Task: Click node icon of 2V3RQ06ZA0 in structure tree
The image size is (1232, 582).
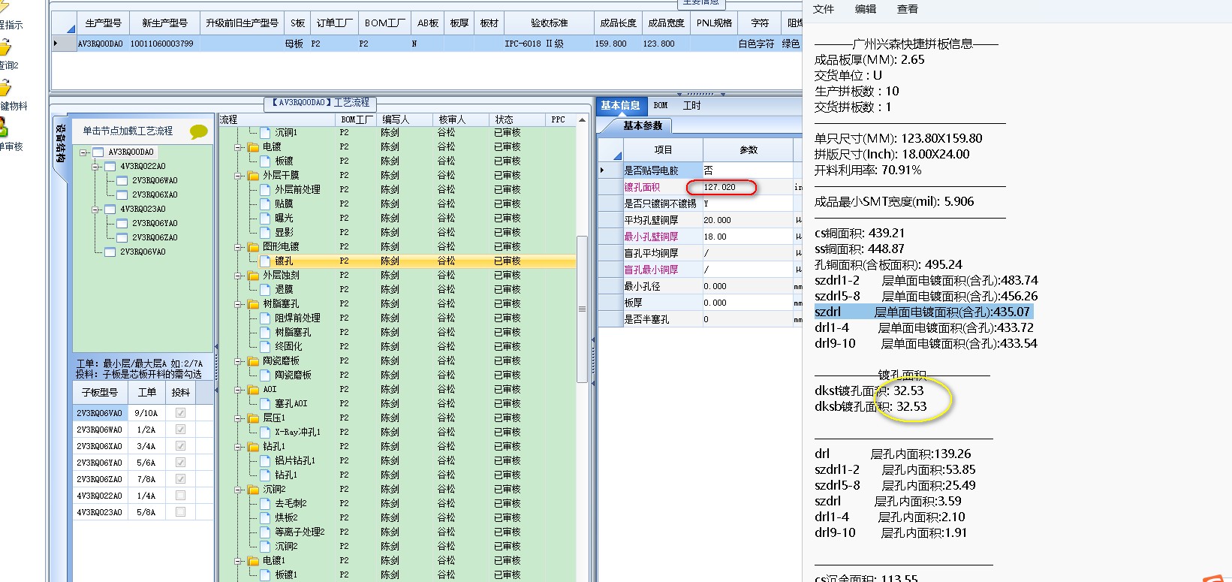Action: (122, 237)
